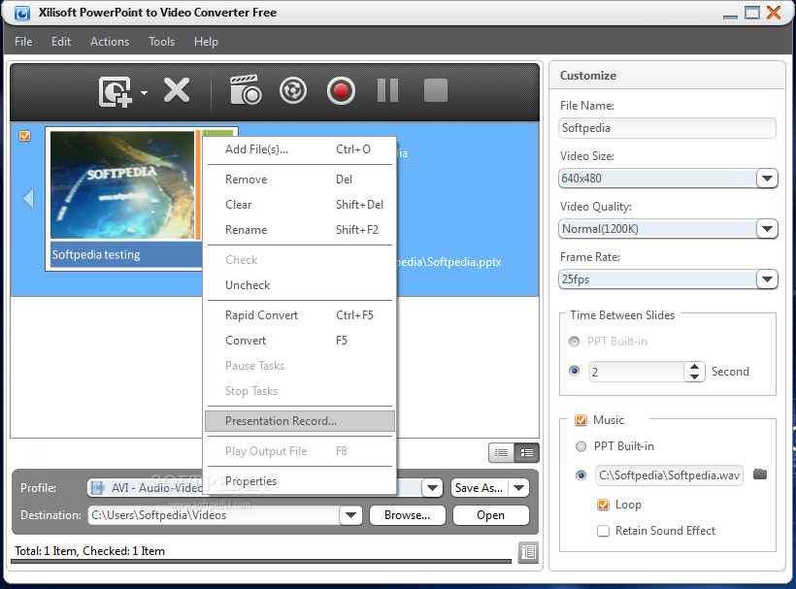The image size is (796, 589).
Task: Click the Browse... button
Action: click(407, 515)
